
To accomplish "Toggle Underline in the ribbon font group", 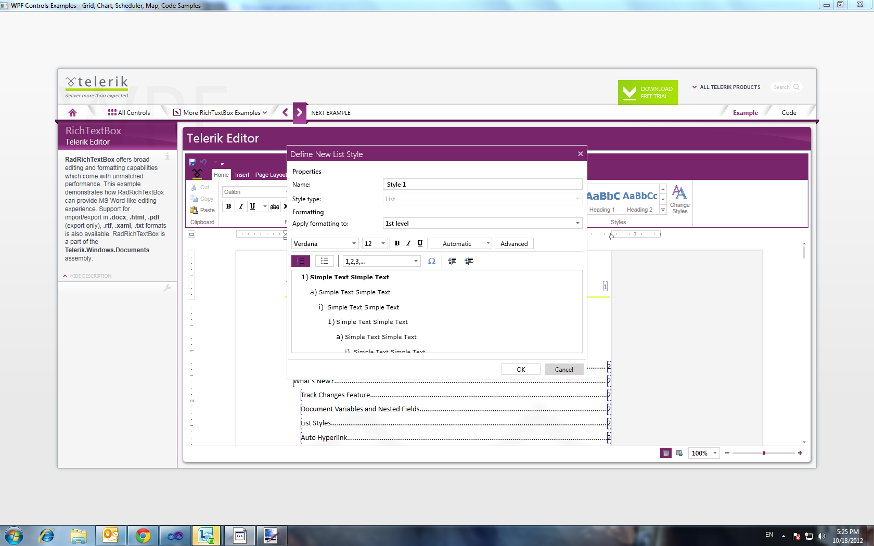I will coord(252,206).
